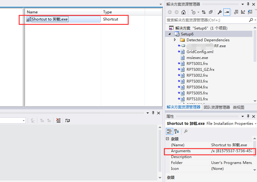The image size is (257, 182).
Task: Toggle Word Wrap in Output window
Action: pyautogui.click(x=68, y=121)
